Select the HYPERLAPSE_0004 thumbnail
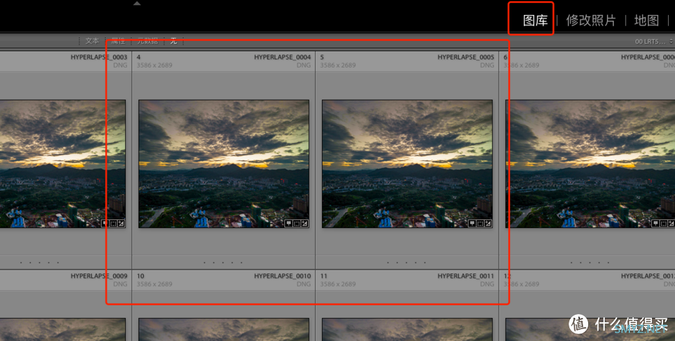675x341 pixels. 224,164
